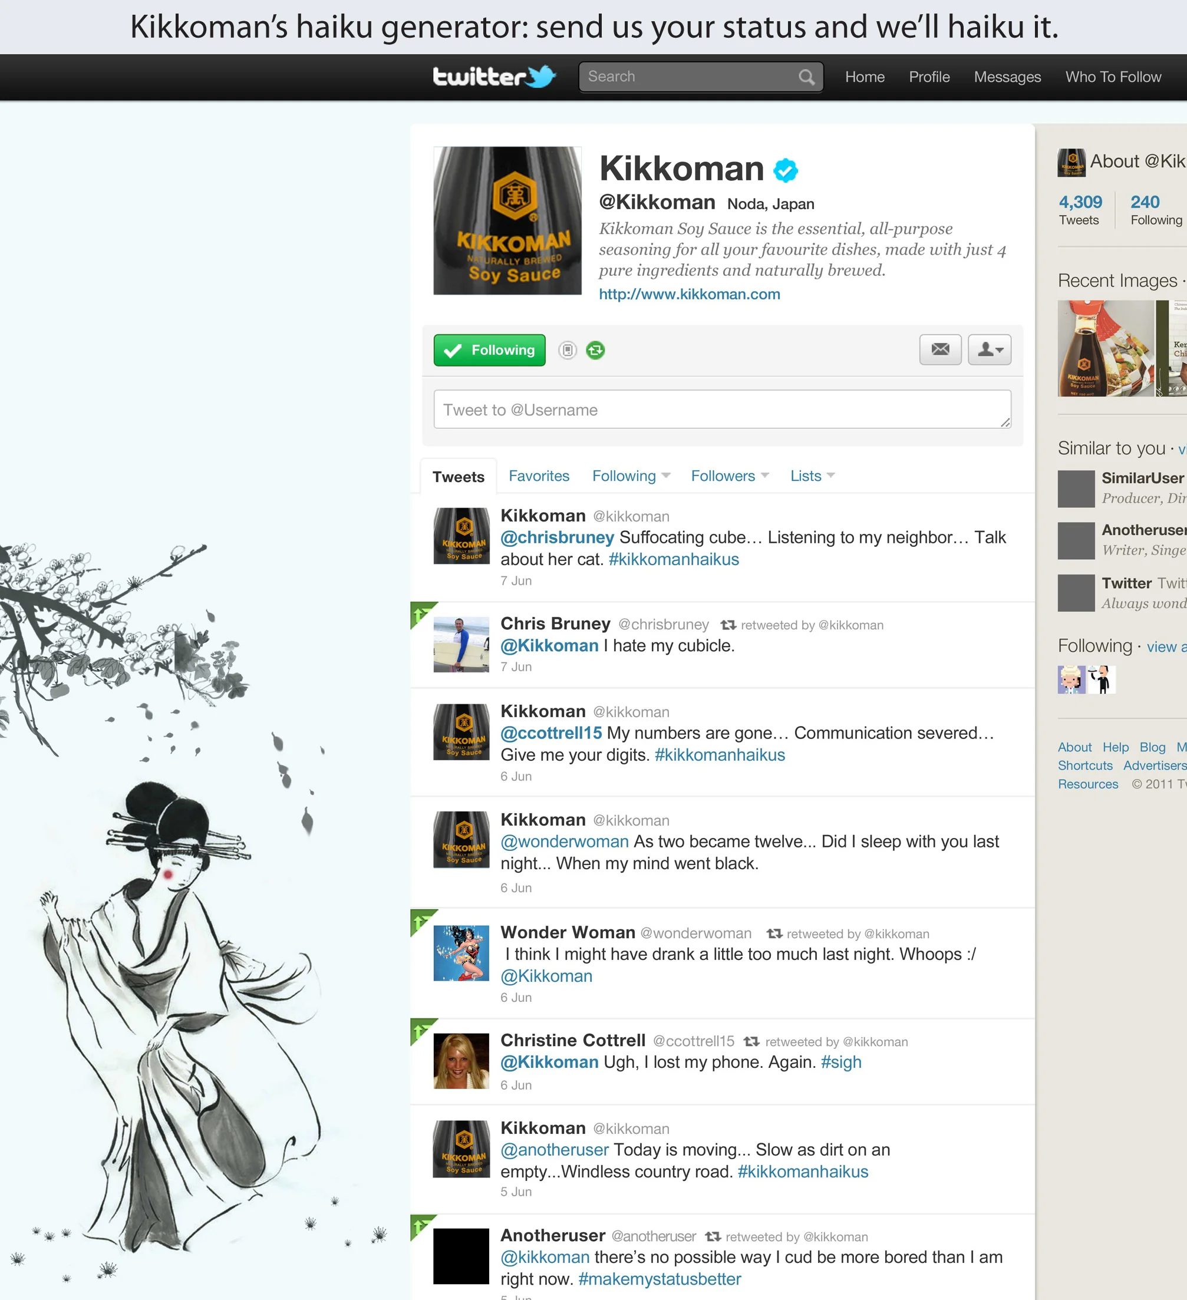The width and height of the screenshot is (1187, 1300).
Task: Click the person actions icon beside the envelope
Action: tap(989, 349)
